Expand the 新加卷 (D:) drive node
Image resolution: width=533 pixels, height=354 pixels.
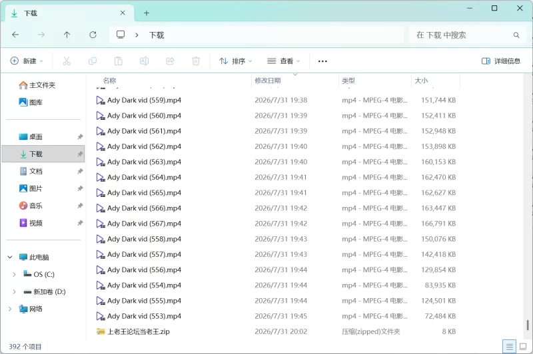pyautogui.click(x=14, y=291)
